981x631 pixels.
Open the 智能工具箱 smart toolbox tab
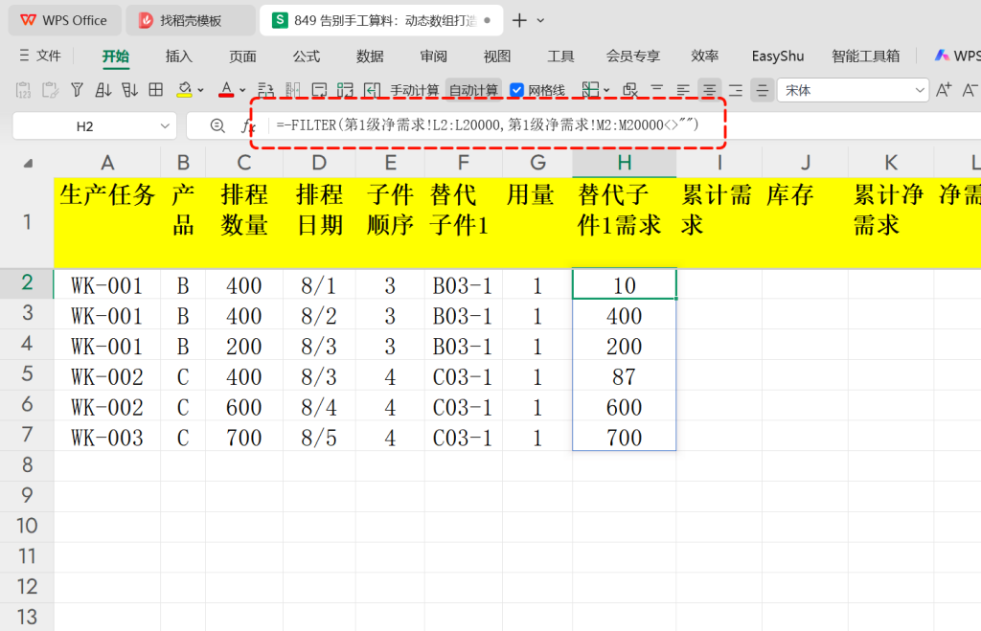click(x=866, y=56)
